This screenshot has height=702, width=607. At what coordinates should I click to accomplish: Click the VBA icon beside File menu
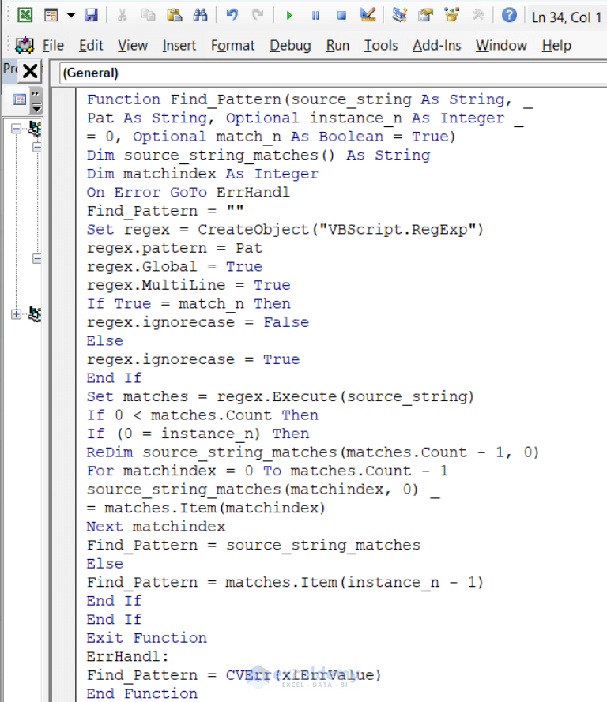[x=25, y=45]
